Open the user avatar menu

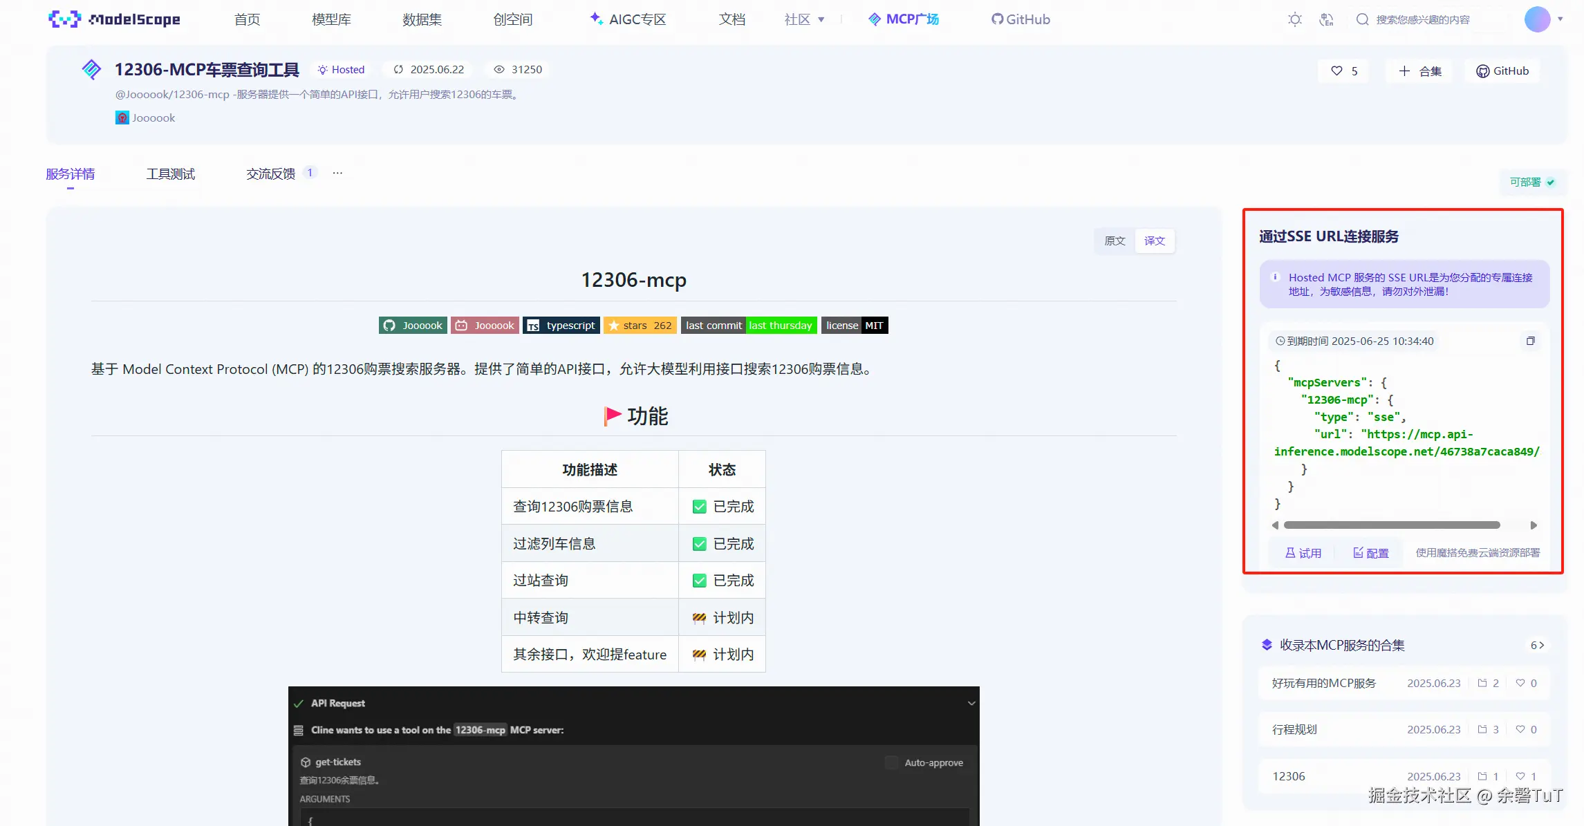tap(1537, 19)
